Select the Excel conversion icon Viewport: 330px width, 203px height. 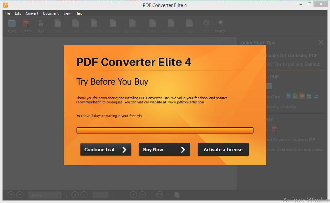75,23
